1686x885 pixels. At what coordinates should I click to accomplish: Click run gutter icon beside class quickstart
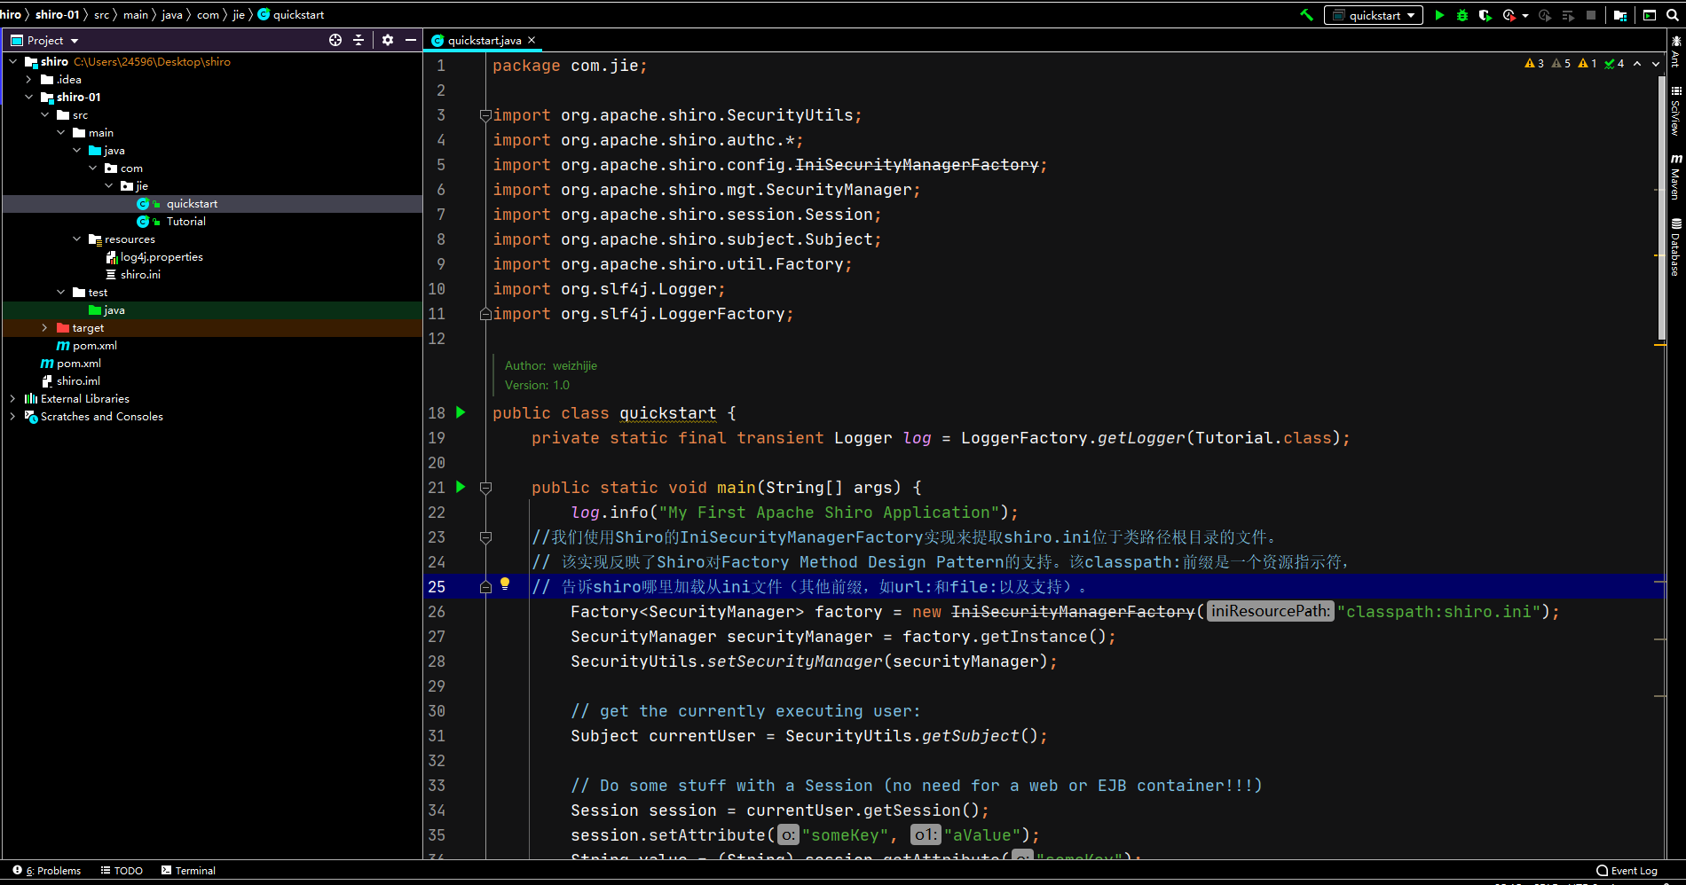(461, 412)
